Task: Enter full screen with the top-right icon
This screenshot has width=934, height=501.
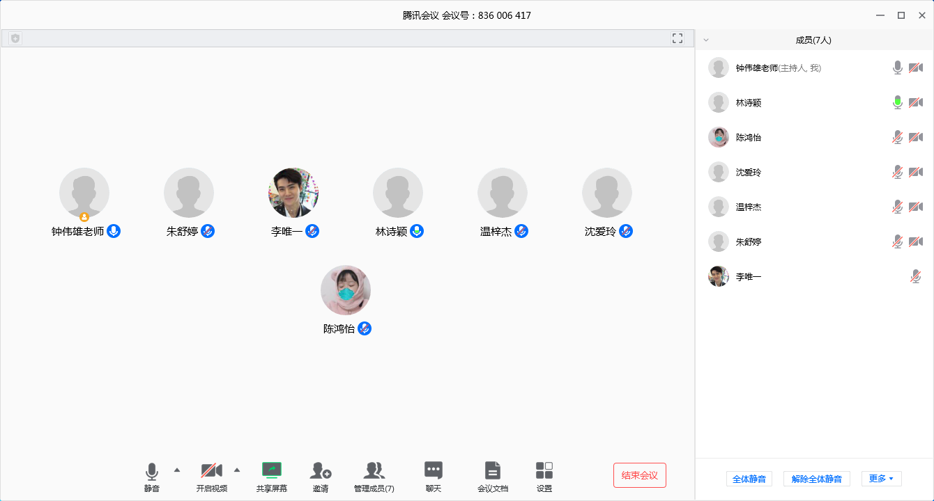Action: pos(677,38)
